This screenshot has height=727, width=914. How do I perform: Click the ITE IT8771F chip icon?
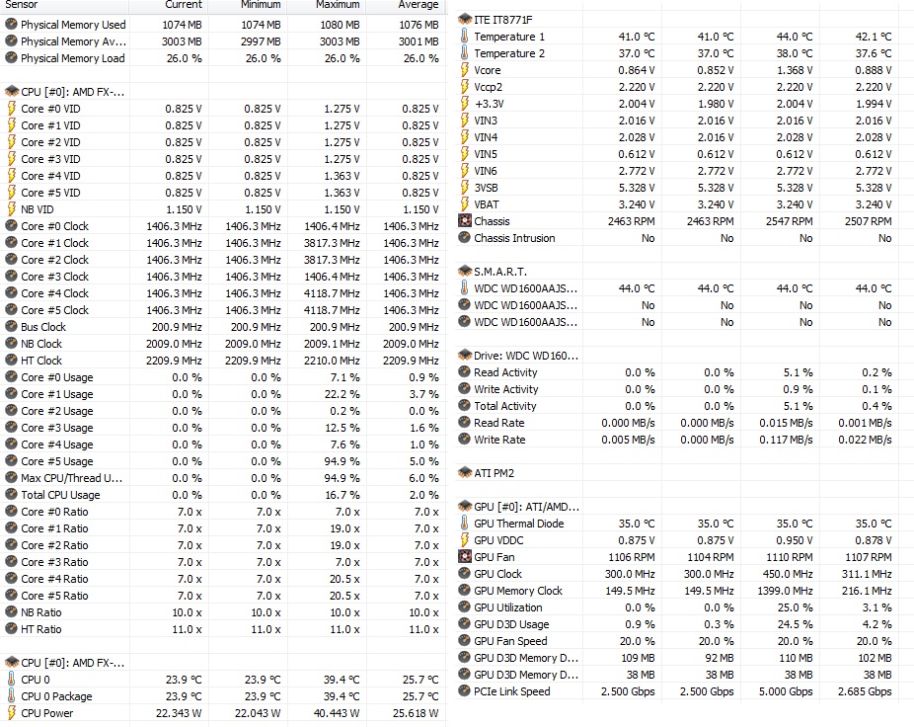465,20
